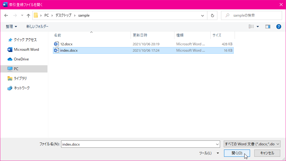Click the 16 KB size cell
Viewport: 286px width, 161px height.
(x=228, y=50)
